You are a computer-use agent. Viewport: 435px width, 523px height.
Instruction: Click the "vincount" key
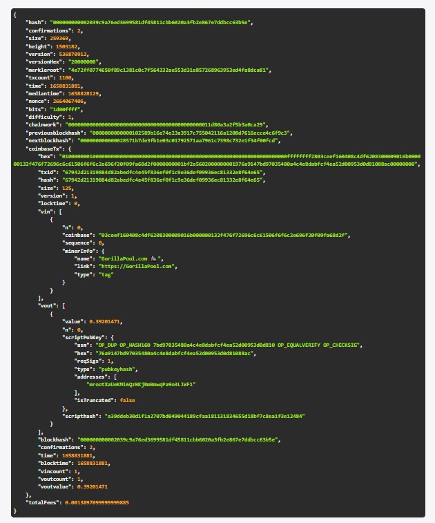[x=55, y=471]
